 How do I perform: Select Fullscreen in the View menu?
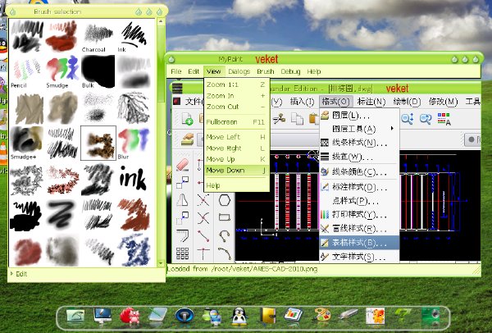236,122
